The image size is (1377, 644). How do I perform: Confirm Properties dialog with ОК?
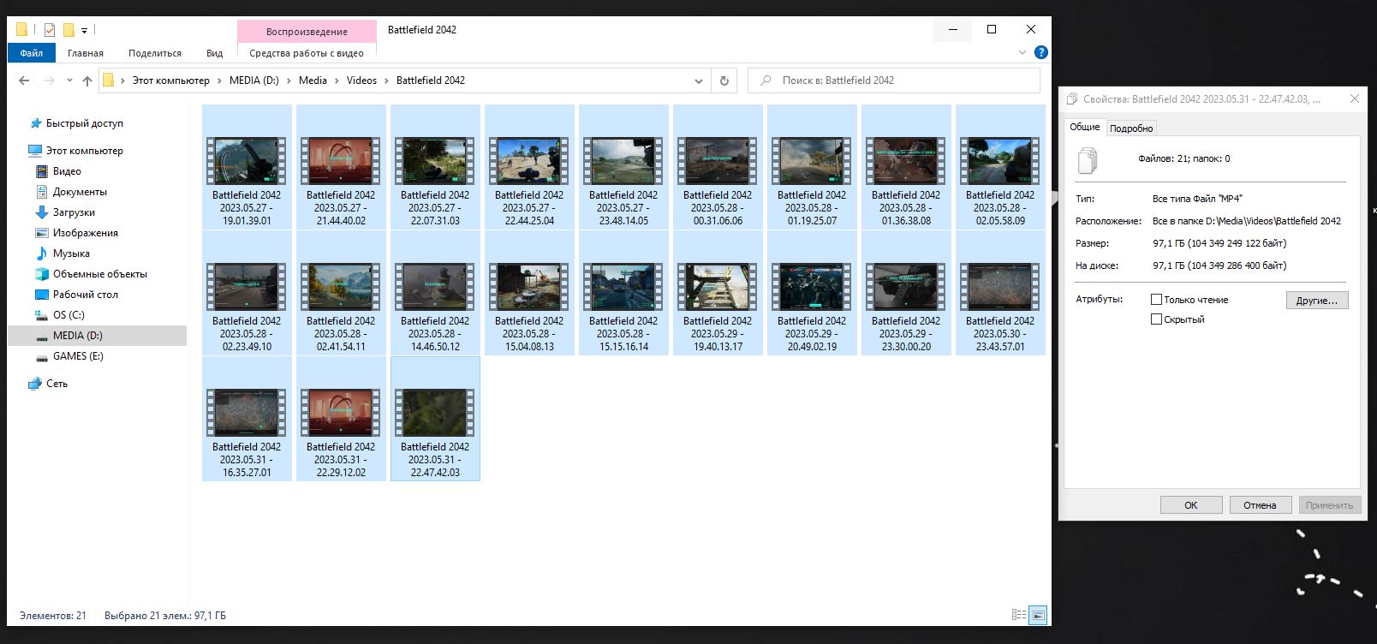(x=1191, y=505)
